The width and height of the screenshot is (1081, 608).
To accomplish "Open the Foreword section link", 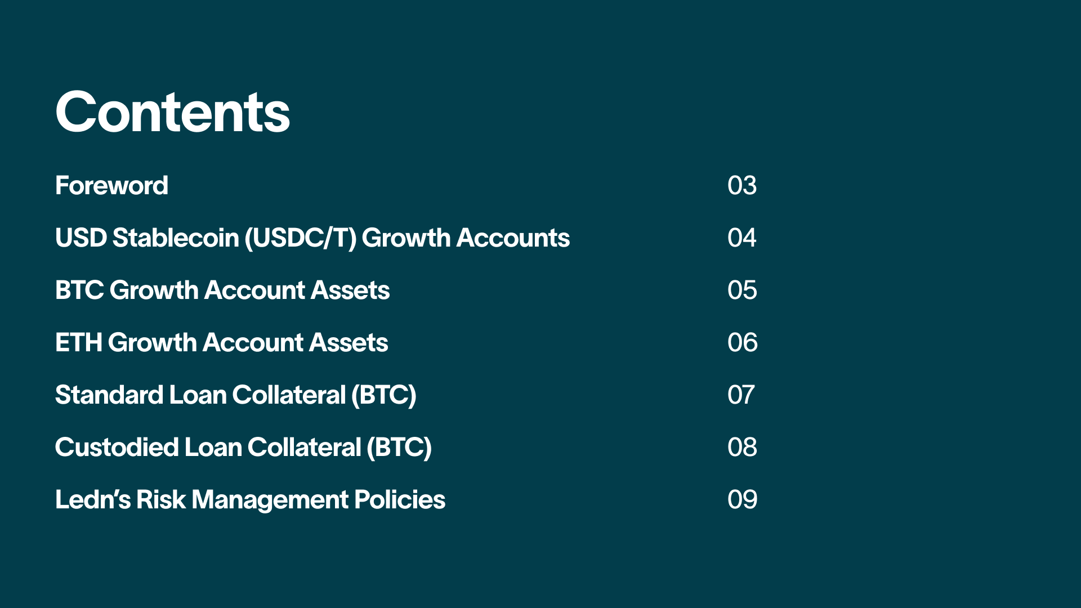I will pos(111,186).
